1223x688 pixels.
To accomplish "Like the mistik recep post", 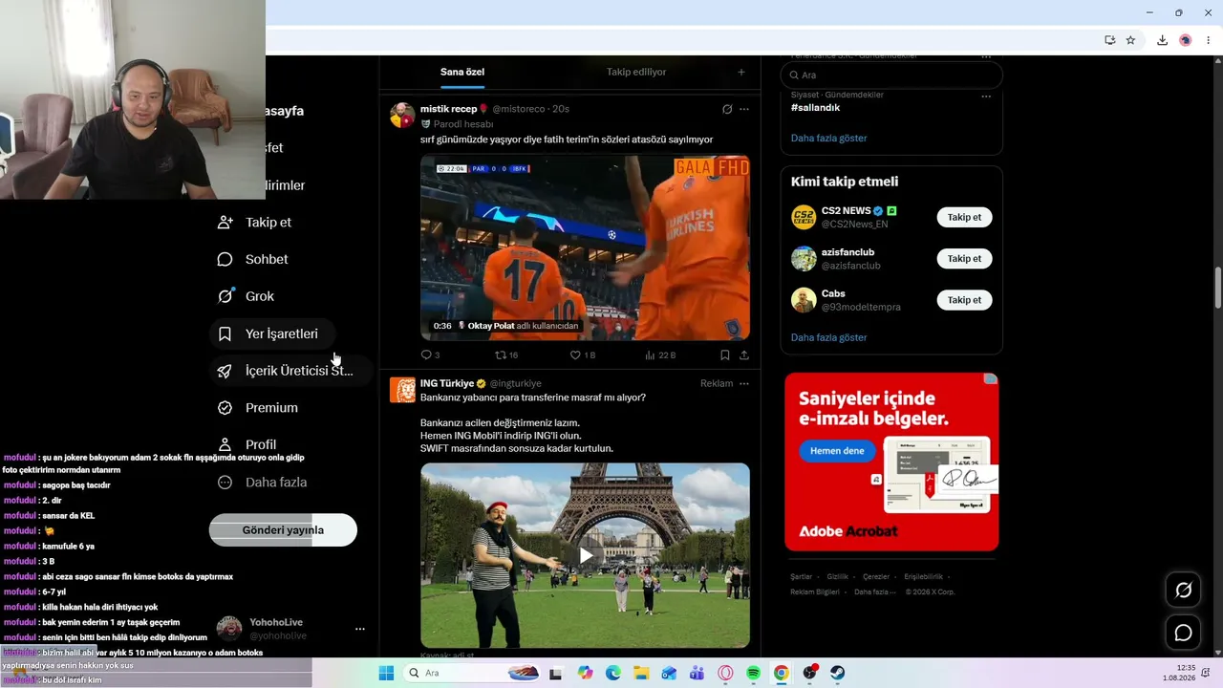I will (x=583, y=355).
